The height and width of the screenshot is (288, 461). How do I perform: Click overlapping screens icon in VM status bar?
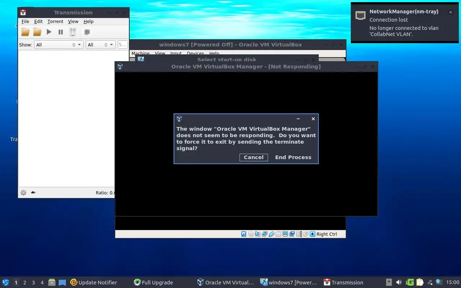292,234
